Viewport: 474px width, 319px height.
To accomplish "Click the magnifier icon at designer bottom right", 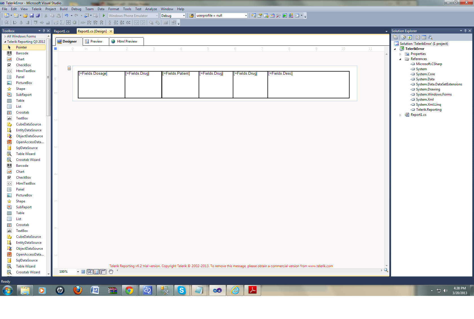I will pos(386,270).
